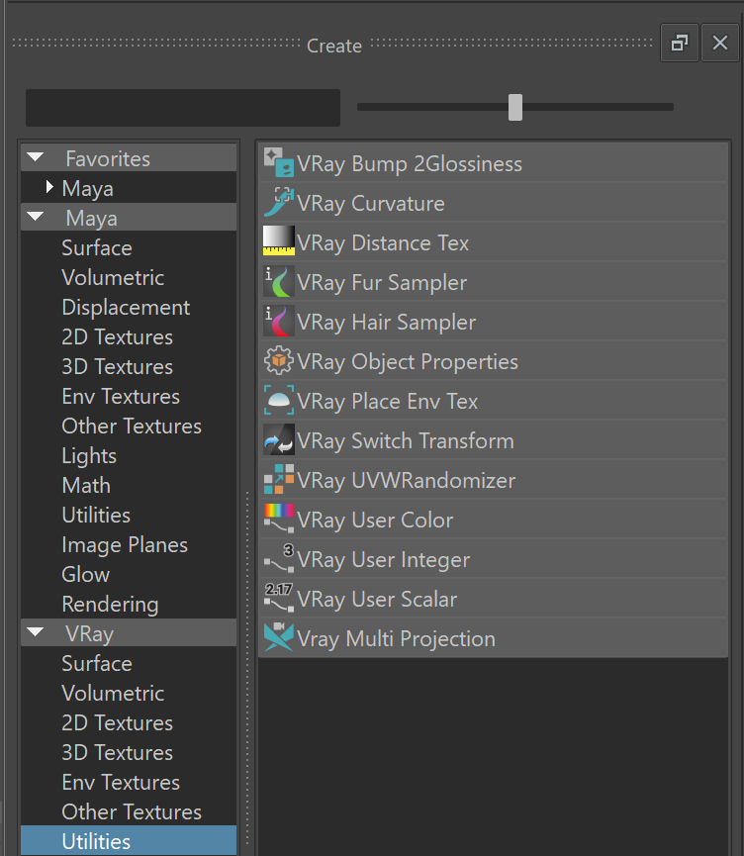The height and width of the screenshot is (856, 744).
Task: Click the VRay Hair Sampler icon
Action: pos(279,321)
